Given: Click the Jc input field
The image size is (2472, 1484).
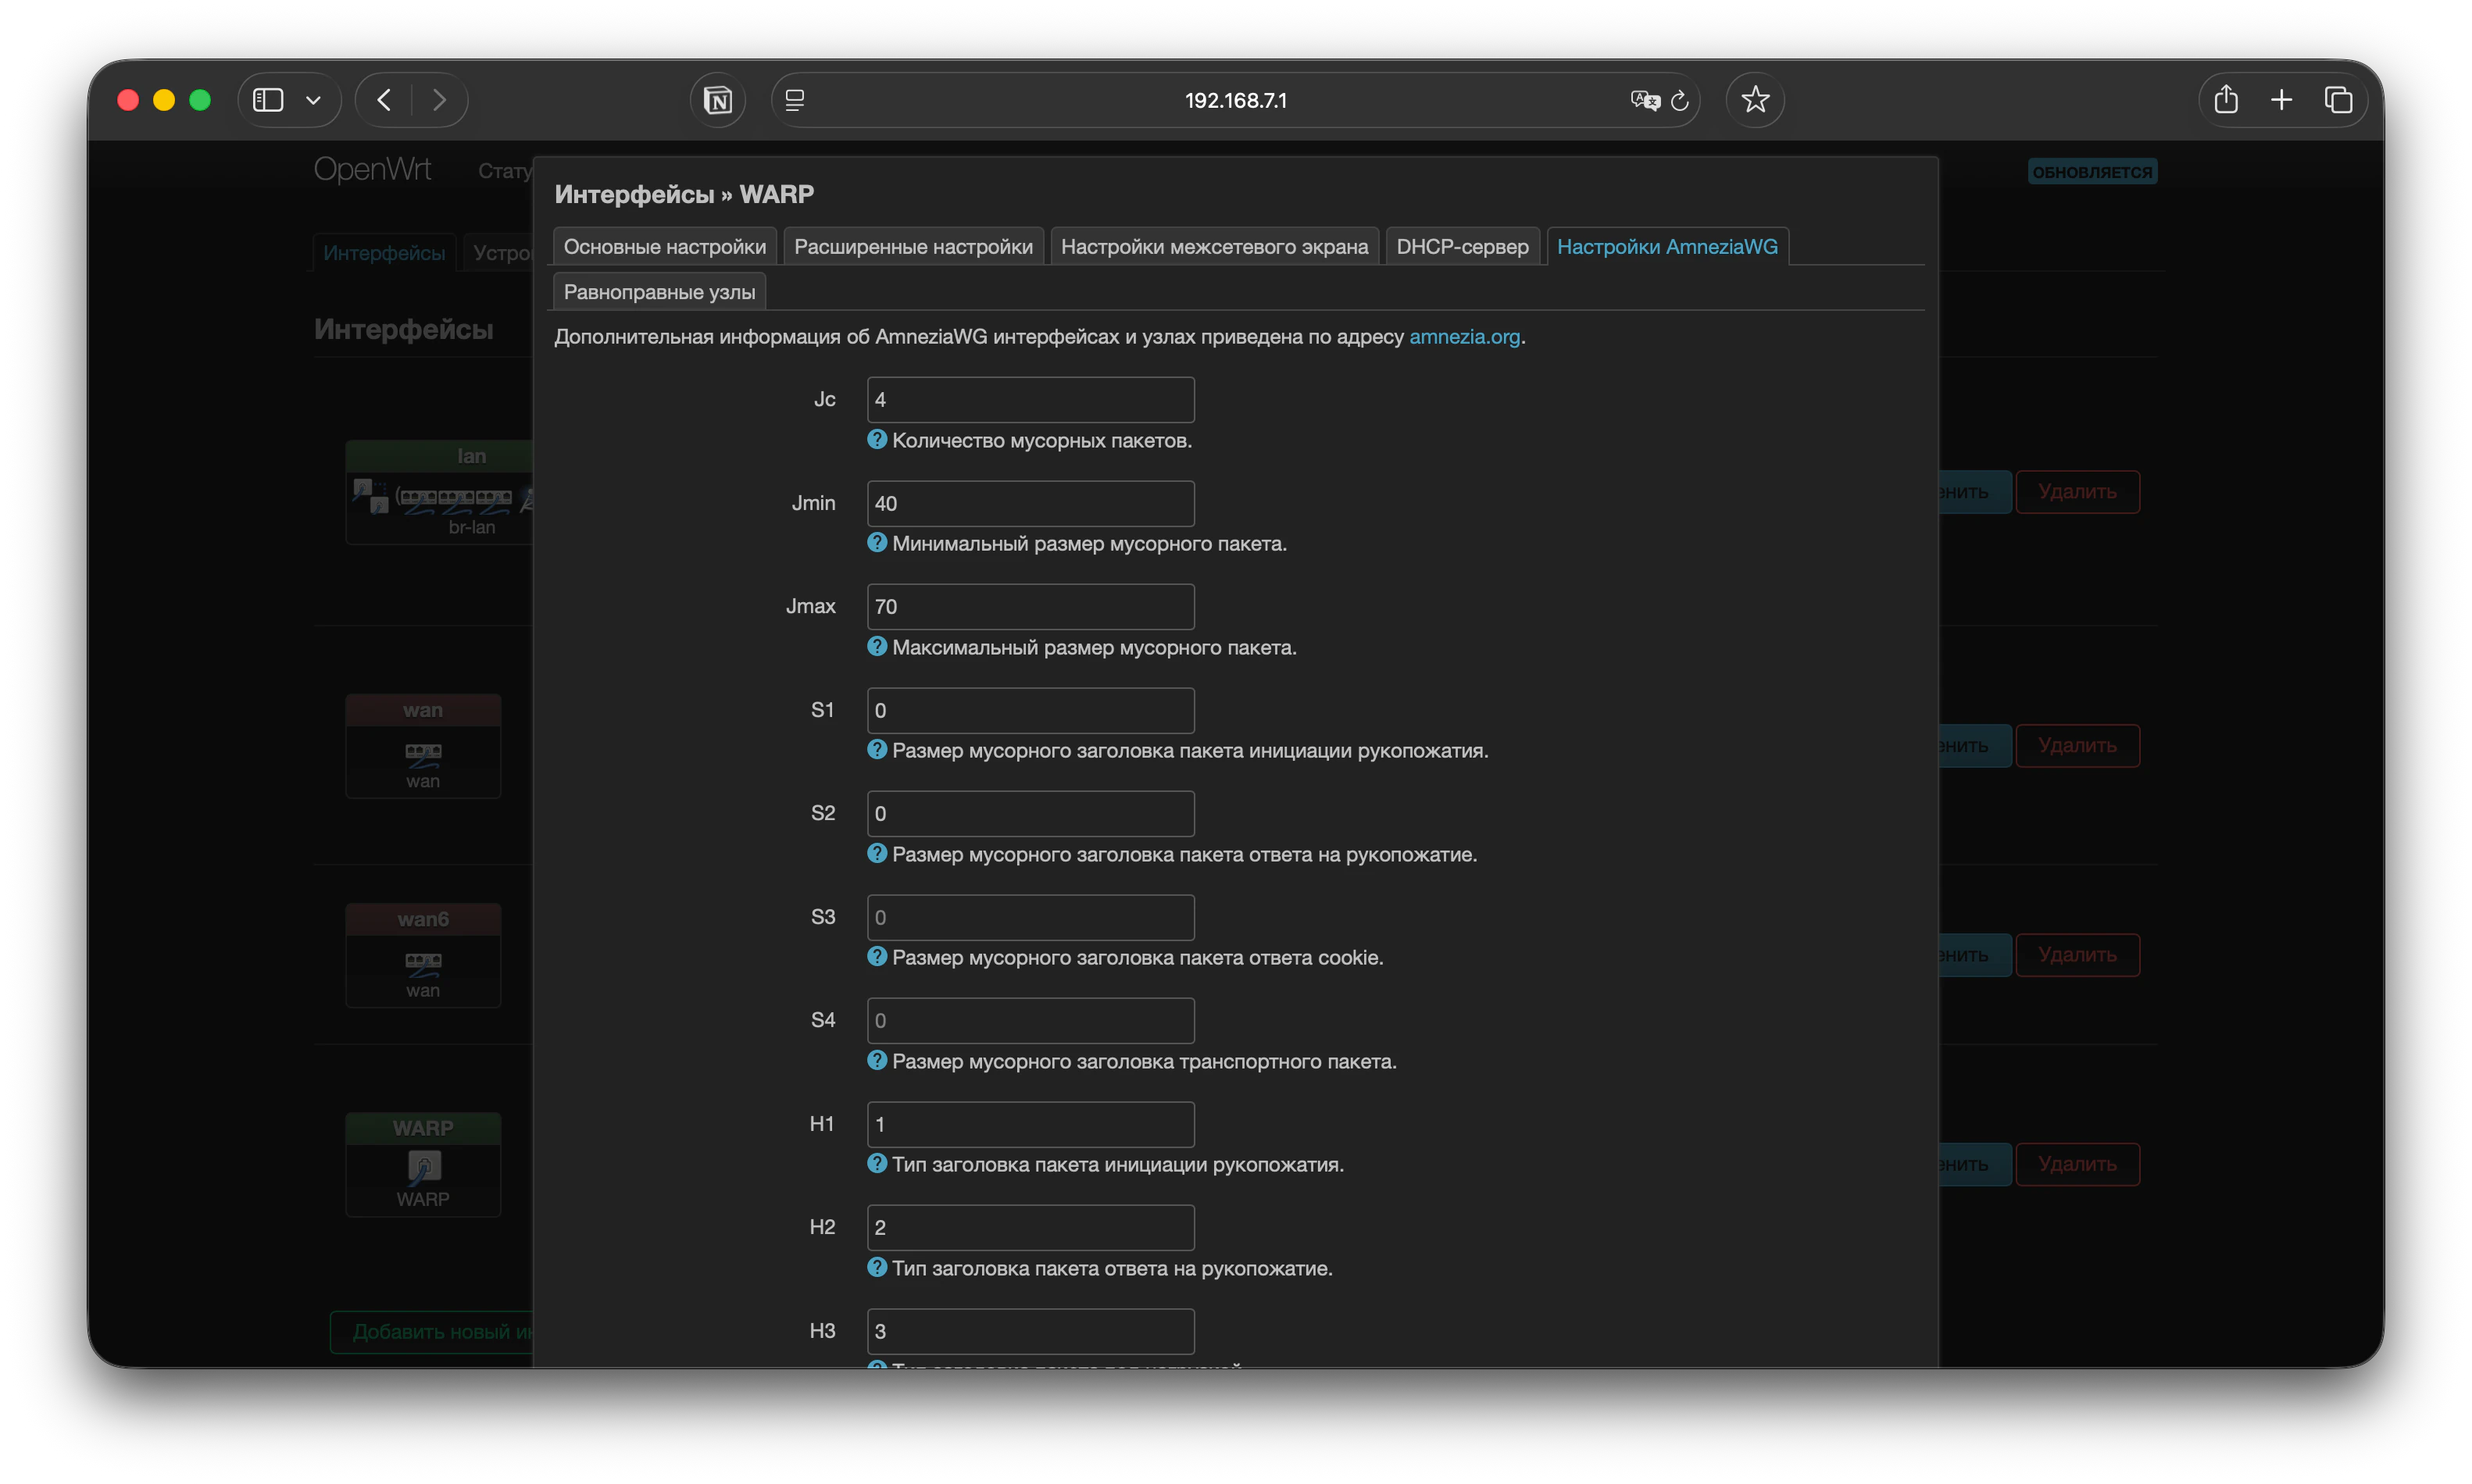Looking at the screenshot, I should coord(1030,400).
